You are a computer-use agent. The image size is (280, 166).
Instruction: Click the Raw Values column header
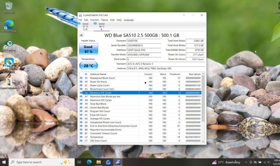[x=195, y=74]
